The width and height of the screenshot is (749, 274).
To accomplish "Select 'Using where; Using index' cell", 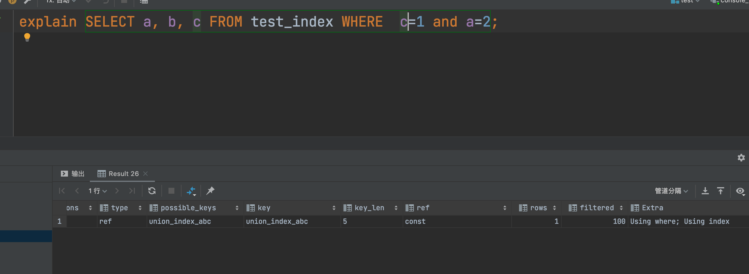I will click(x=688, y=221).
